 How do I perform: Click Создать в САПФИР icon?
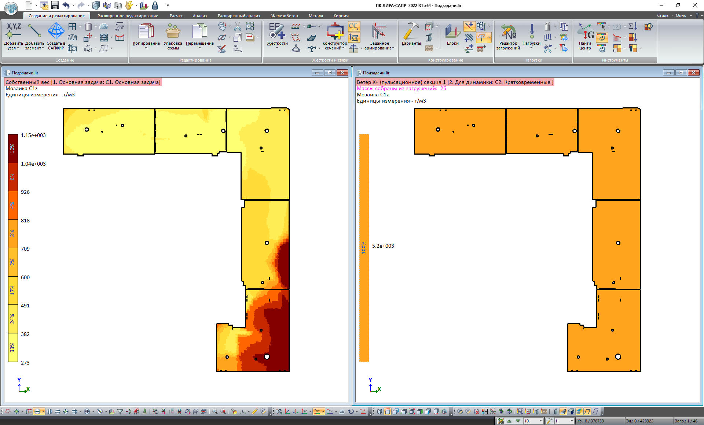(56, 31)
